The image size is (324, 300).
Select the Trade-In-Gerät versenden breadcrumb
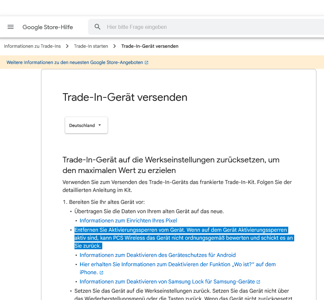point(150,46)
